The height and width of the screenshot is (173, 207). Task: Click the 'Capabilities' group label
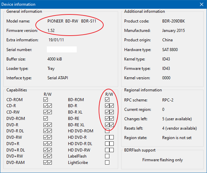[16, 90]
